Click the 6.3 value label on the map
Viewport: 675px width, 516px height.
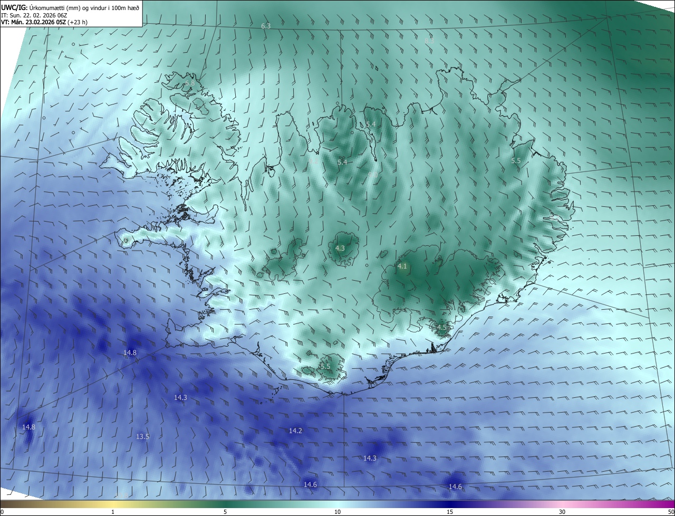pyautogui.click(x=266, y=26)
